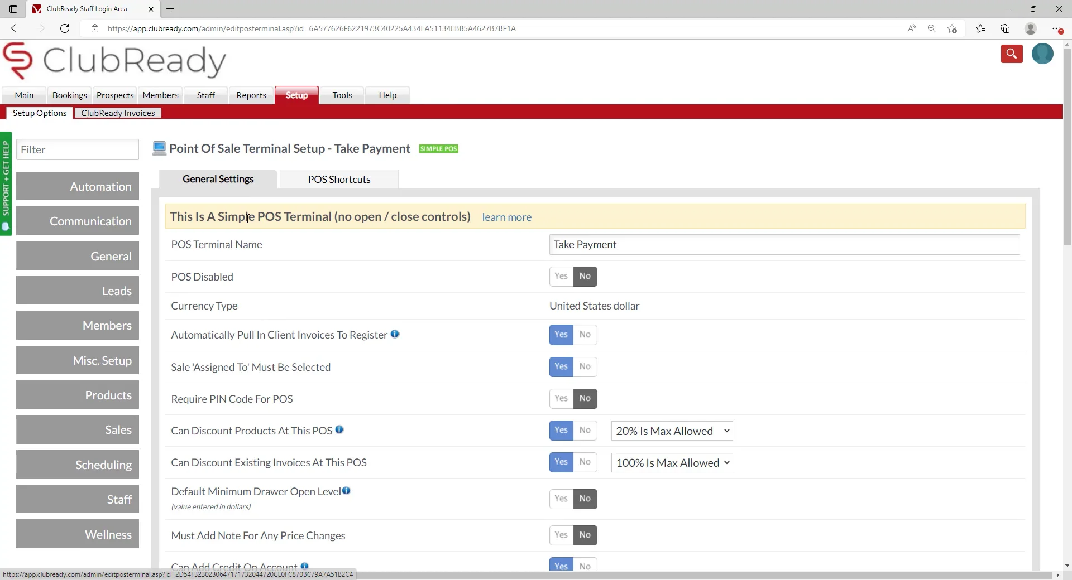Image resolution: width=1072 pixels, height=580 pixels.
Task: Open the Scheduling sidebar section
Action: point(78,465)
